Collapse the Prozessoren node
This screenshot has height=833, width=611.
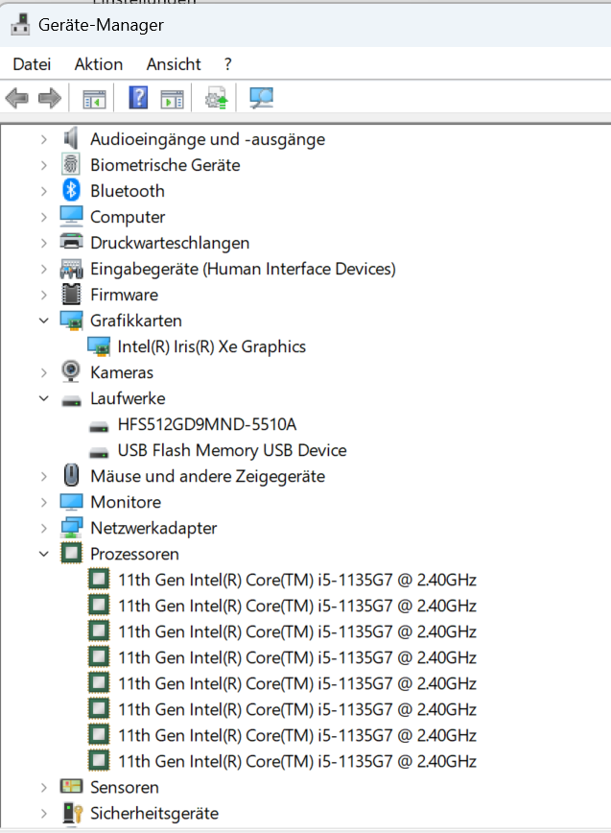pyautogui.click(x=44, y=554)
